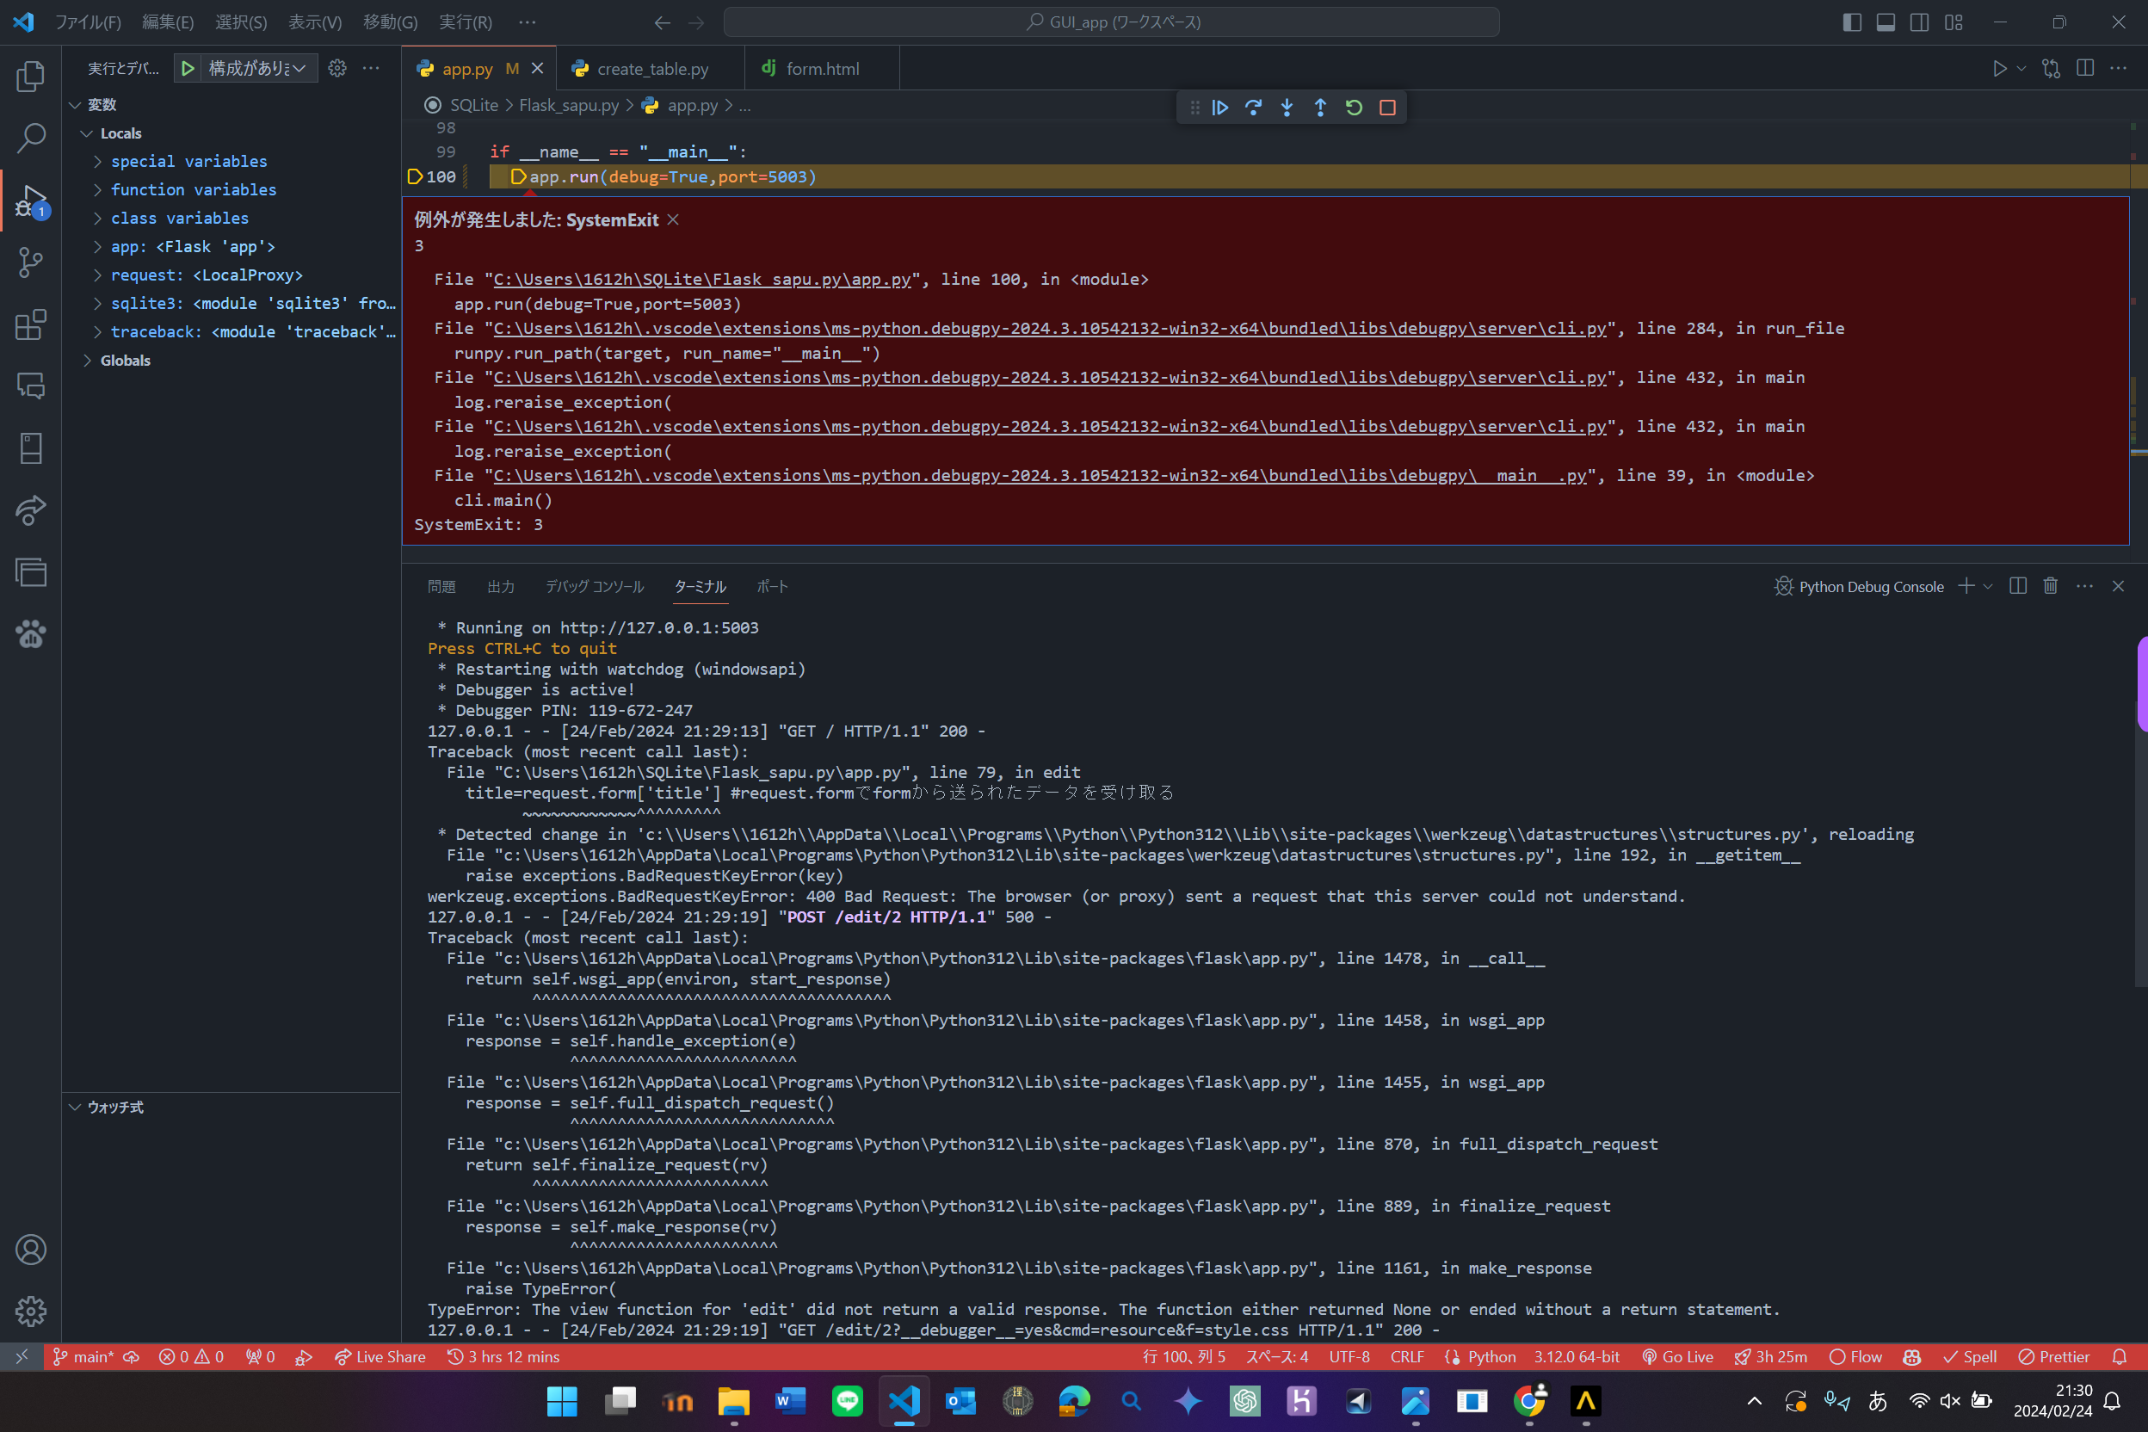Open the Explorer view in activity bar
Image resolution: width=2148 pixels, height=1432 pixels.
(30, 76)
